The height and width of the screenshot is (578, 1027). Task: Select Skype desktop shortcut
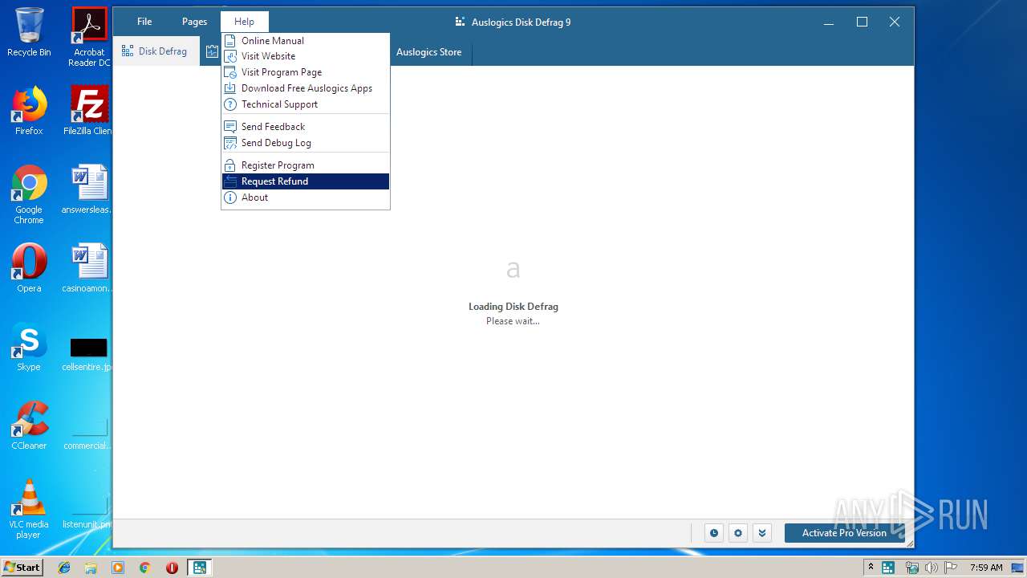pos(29,347)
